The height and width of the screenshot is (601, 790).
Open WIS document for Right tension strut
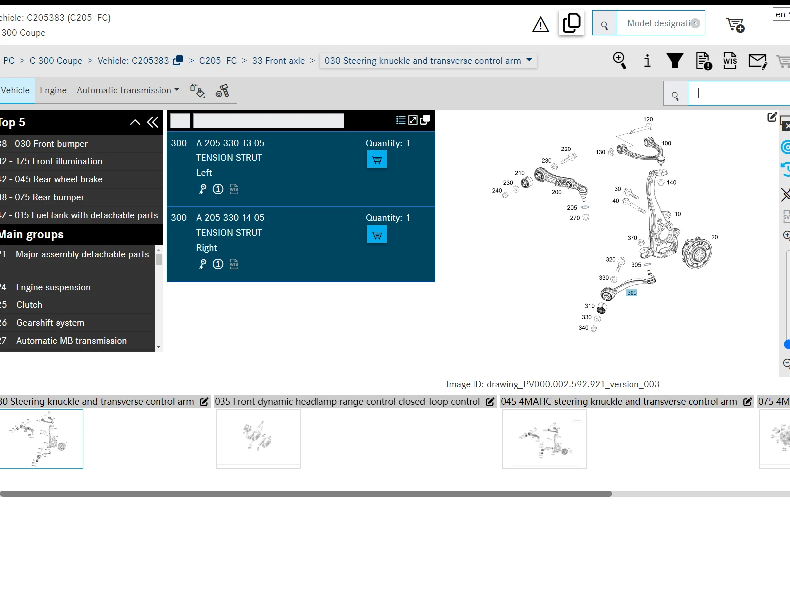[234, 264]
